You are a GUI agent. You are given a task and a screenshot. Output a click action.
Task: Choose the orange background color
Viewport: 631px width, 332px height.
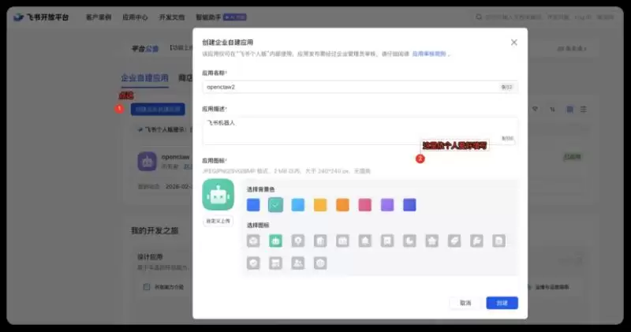342,205
